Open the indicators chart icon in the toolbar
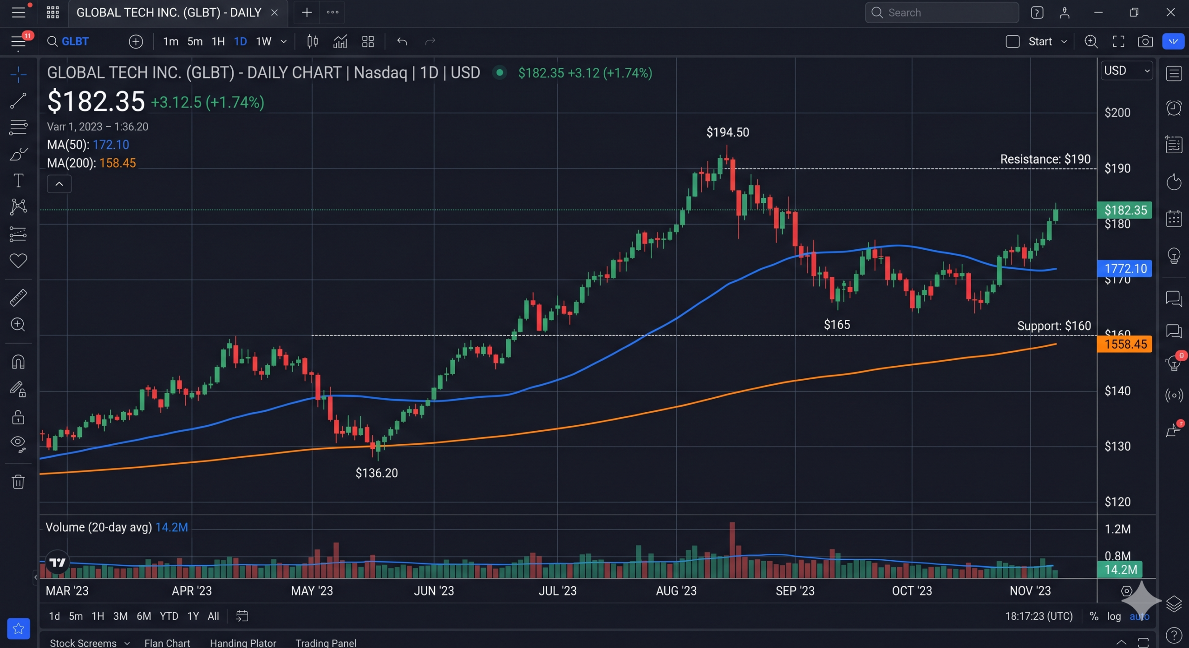 tap(340, 41)
